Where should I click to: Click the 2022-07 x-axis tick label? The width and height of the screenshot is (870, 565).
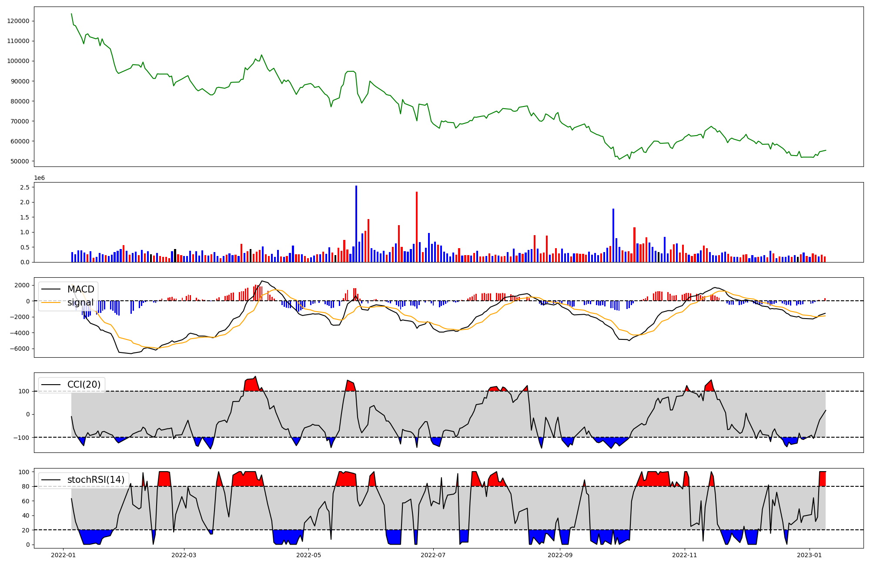click(x=434, y=555)
